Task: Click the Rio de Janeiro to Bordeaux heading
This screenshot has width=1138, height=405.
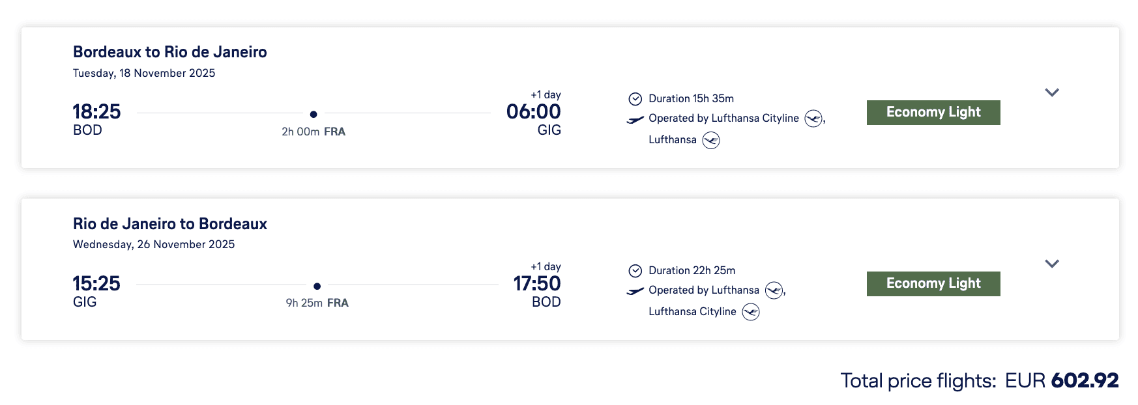Action: (x=169, y=224)
